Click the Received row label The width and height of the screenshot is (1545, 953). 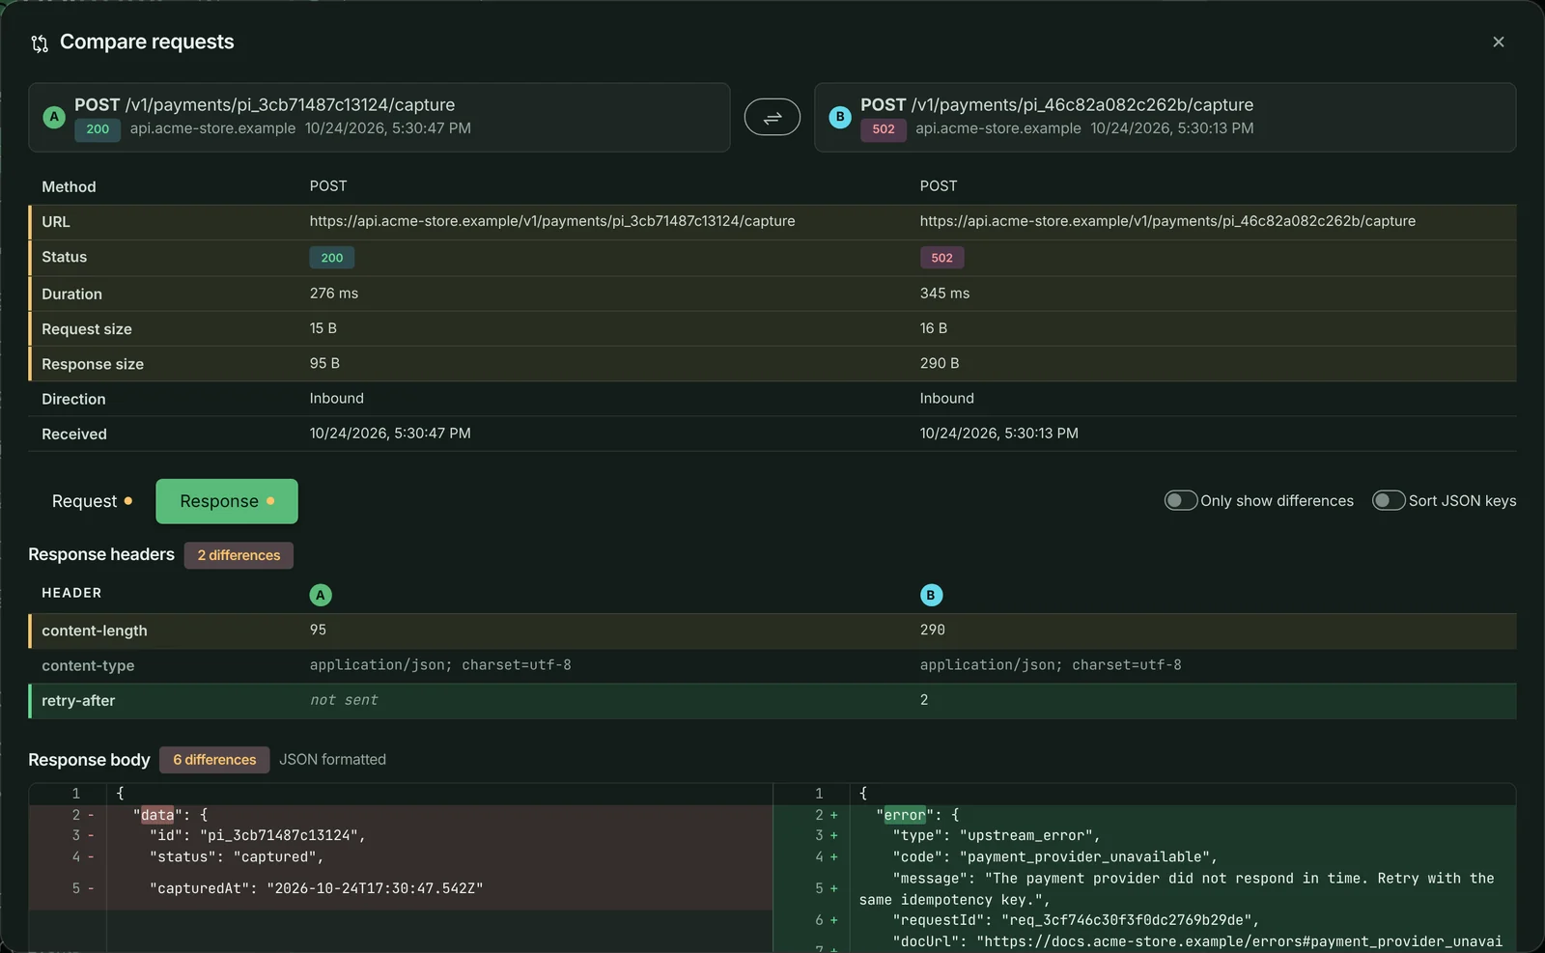coord(74,434)
